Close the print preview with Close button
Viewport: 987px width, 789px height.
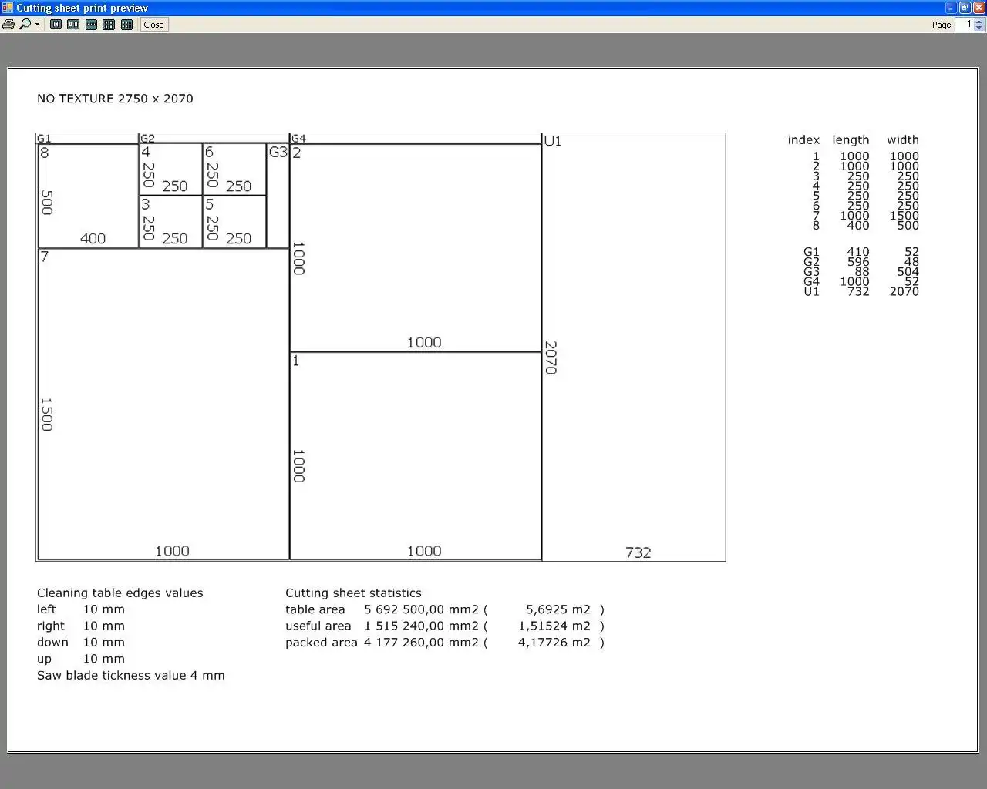[153, 24]
